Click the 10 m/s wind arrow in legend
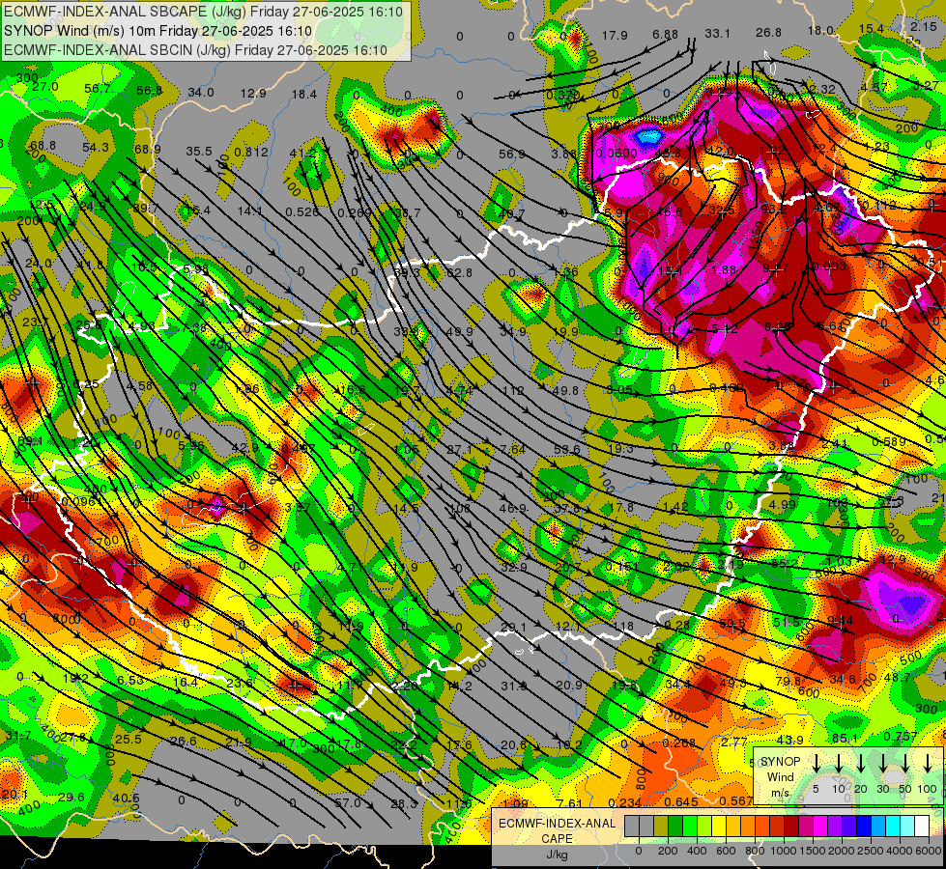 [x=839, y=763]
